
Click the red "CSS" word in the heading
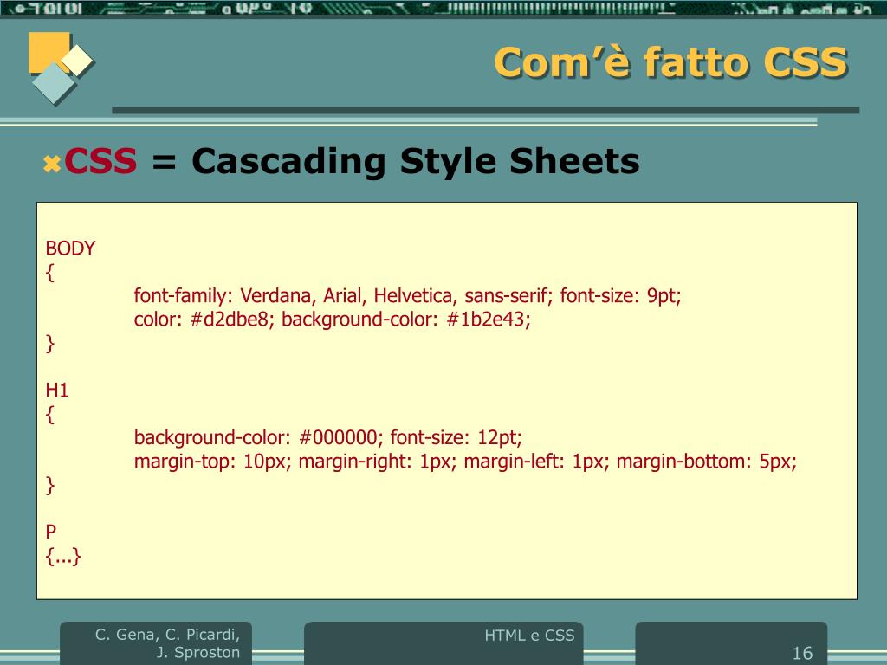[100, 161]
